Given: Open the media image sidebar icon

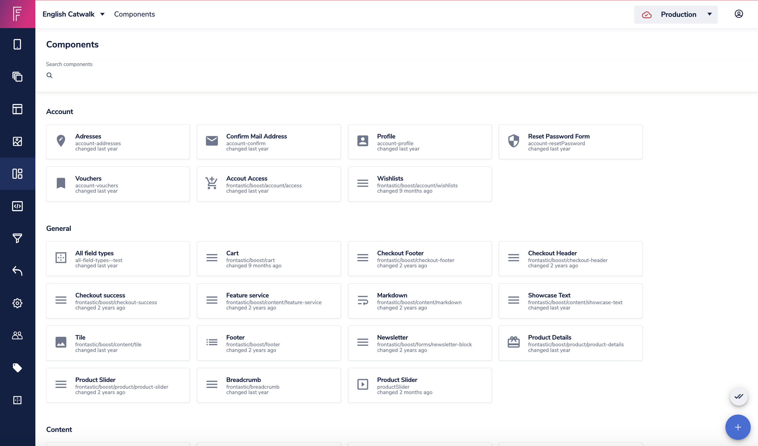Looking at the screenshot, I should point(17,141).
